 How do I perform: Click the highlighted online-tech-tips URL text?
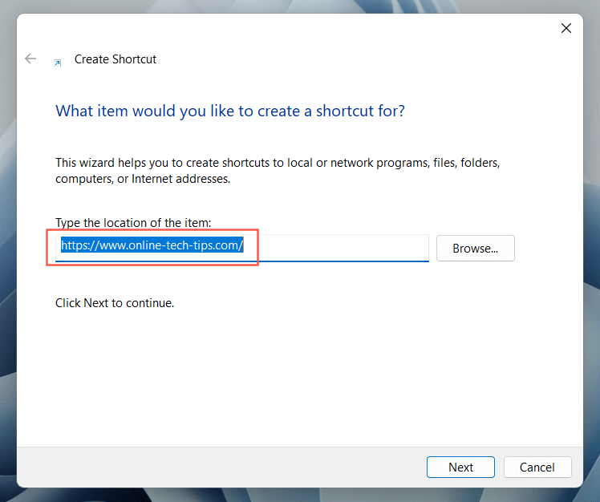[152, 246]
